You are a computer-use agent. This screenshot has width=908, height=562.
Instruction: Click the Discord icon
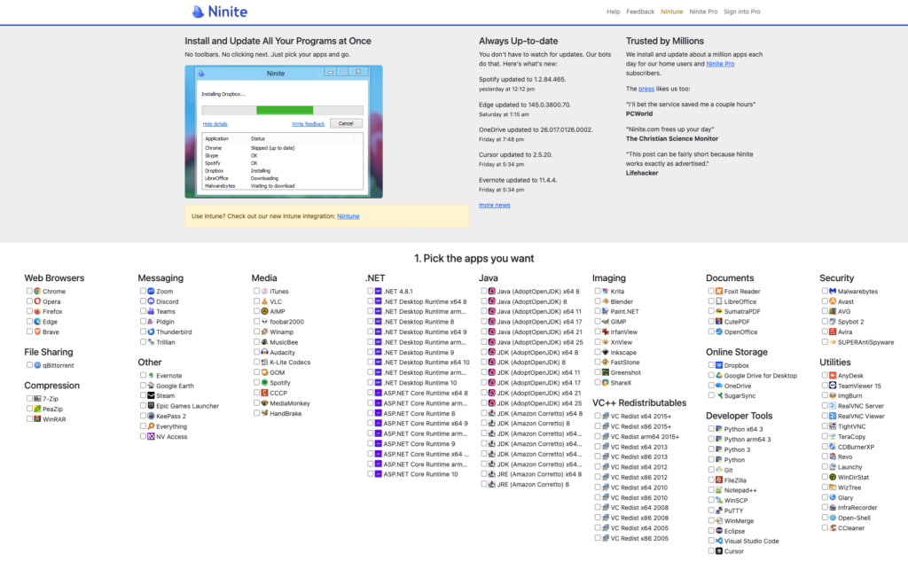(x=151, y=301)
